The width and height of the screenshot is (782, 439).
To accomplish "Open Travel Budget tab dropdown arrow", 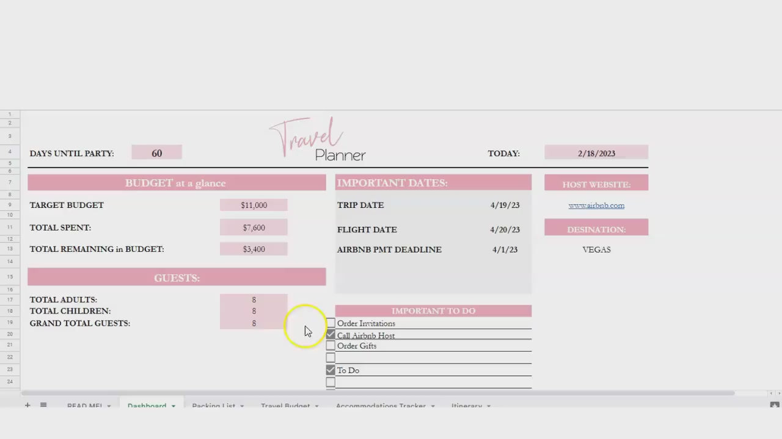I will click(316, 406).
